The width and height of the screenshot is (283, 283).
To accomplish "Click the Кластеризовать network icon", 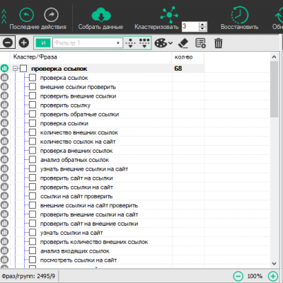I will pyautogui.click(x=169, y=15).
